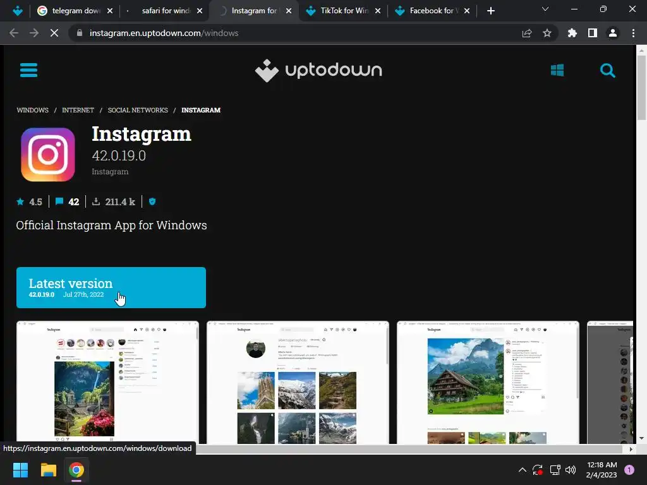View site security lock info
The width and height of the screenshot is (647, 485).
[80, 33]
